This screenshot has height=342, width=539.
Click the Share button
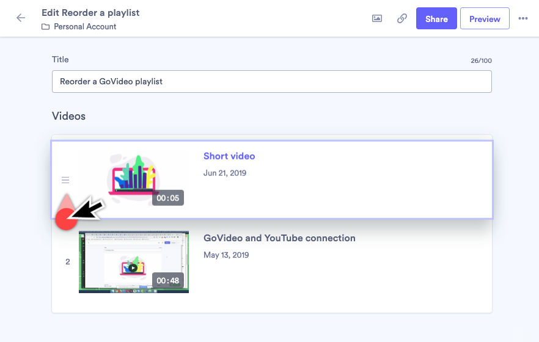pyautogui.click(x=436, y=18)
